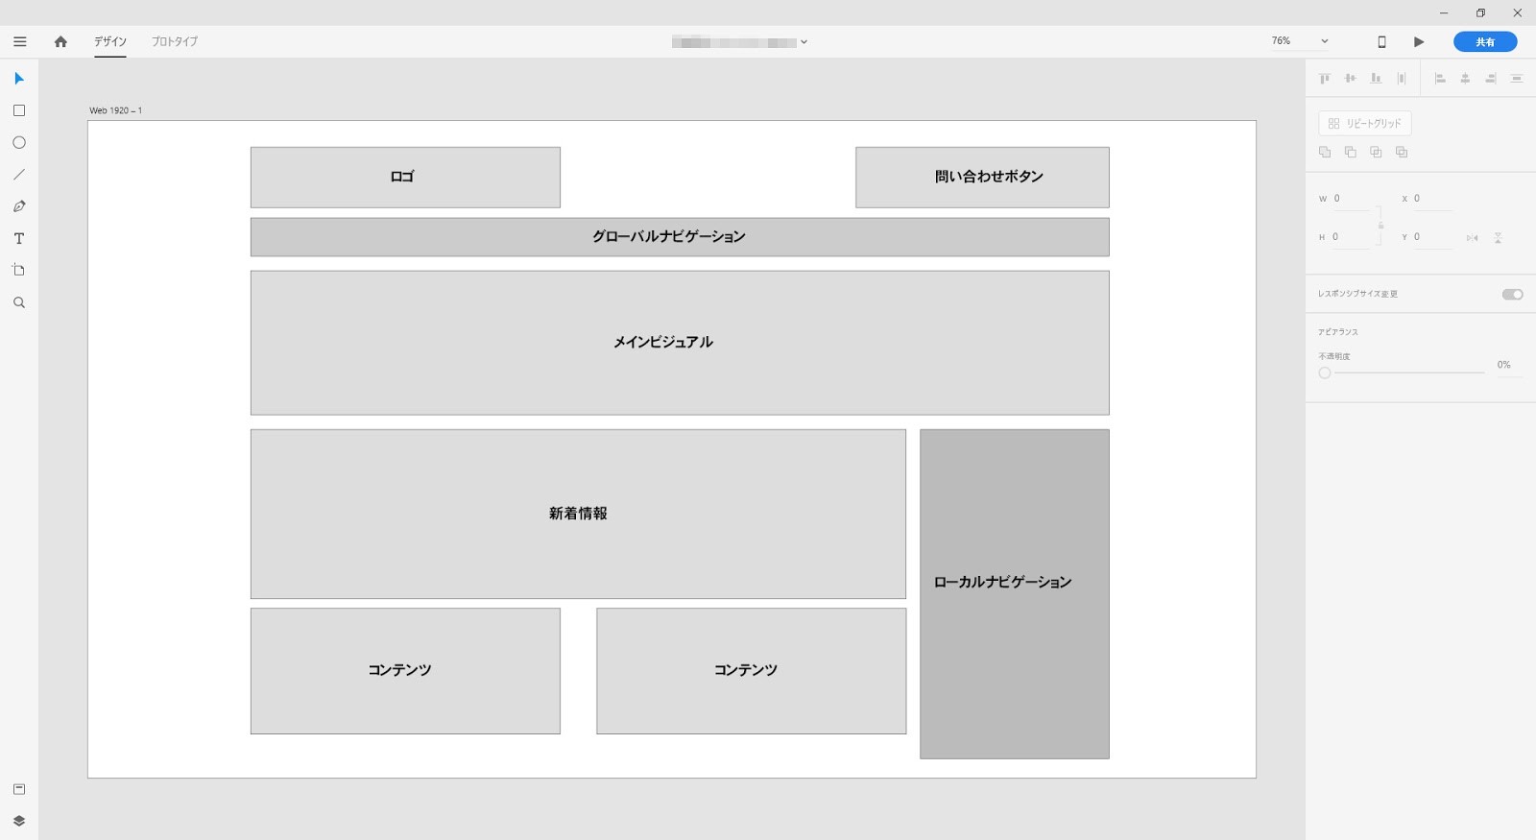Viewport: 1536px width, 840px height.
Task: Switch to the デザイン tab
Action: (x=110, y=41)
